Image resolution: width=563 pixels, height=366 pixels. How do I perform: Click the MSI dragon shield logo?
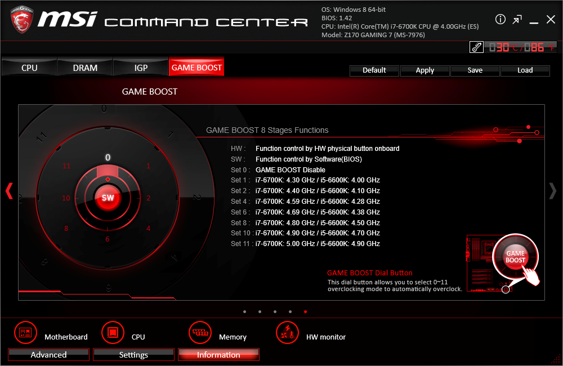coord(21,19)
